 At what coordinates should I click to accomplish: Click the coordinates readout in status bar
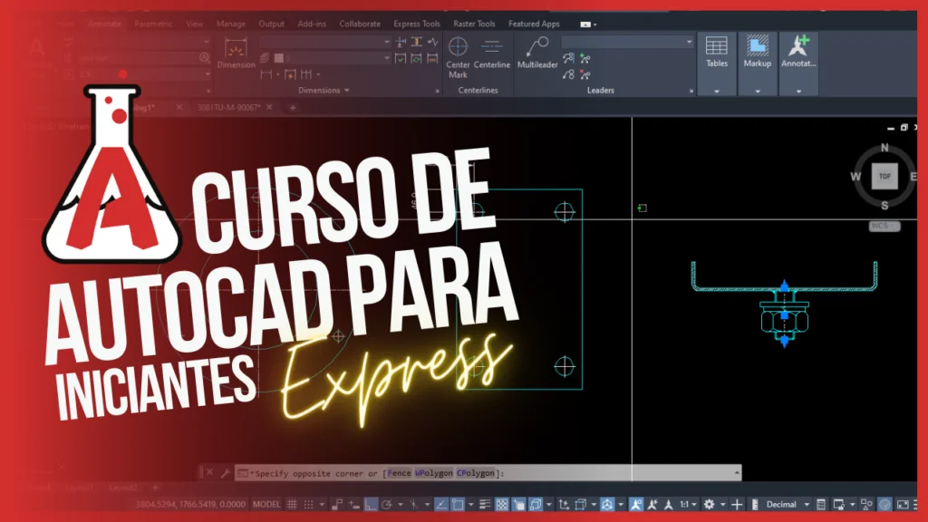click(190, 504)
